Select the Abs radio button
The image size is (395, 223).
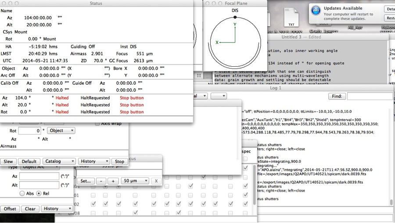pyautogui.click(x=22, y=194)
